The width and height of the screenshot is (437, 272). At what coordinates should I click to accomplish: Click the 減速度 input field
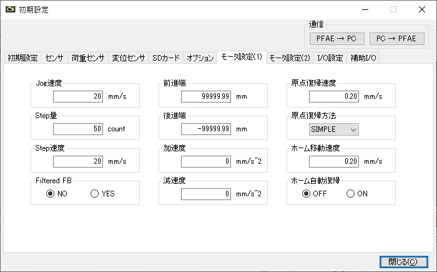(206, 194)
